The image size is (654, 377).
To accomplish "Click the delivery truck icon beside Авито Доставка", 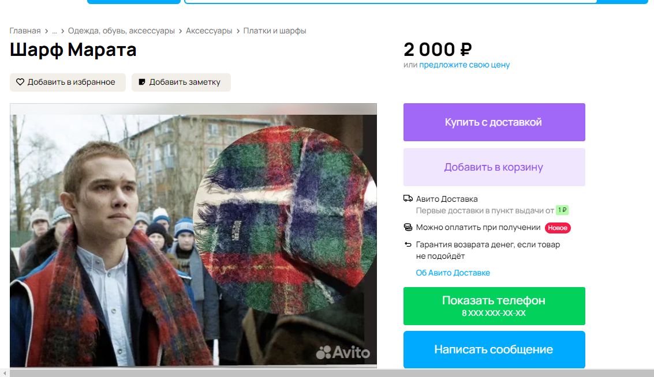I will [408, 199].
